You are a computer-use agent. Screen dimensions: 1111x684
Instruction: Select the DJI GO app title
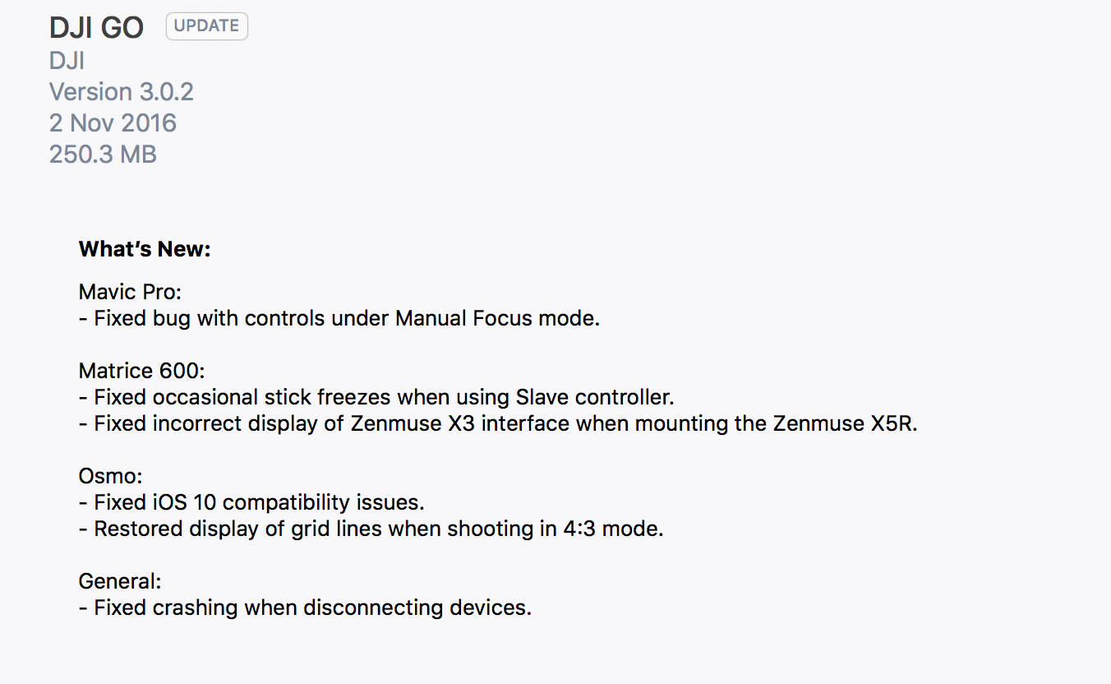[x=97, y=28]
